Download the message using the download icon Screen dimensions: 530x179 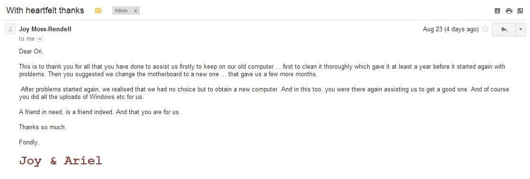(497, 11)
